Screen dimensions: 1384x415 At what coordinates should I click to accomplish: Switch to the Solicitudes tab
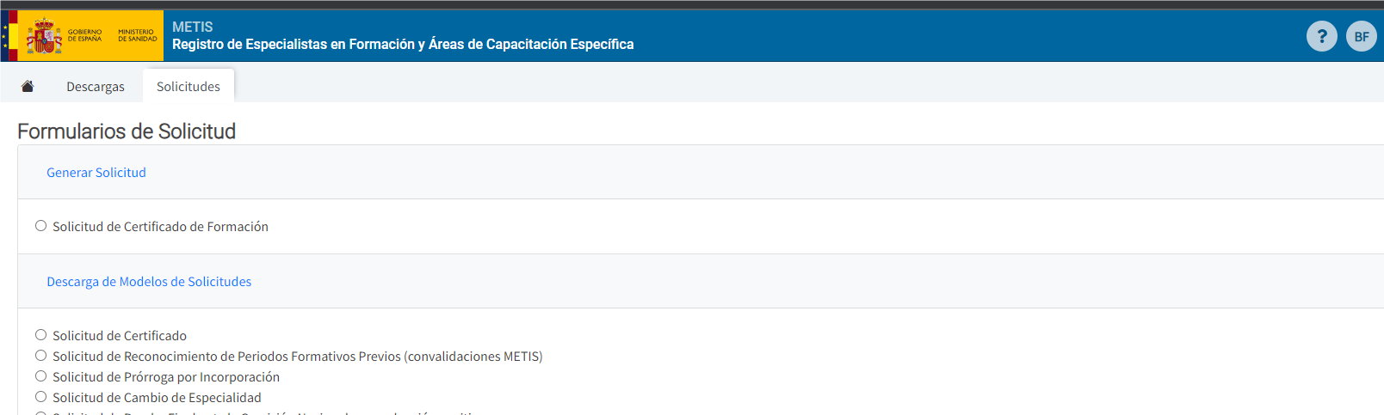(x=188, y=86)
